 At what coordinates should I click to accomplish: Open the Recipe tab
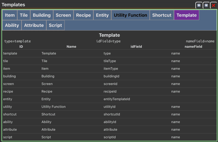(83, 15)
